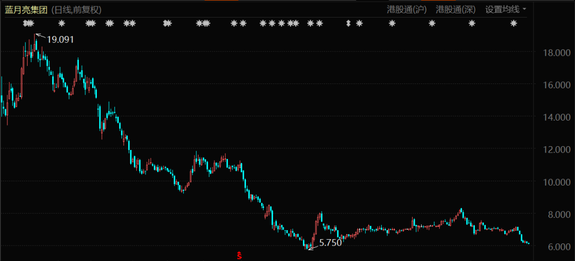The width and height of the screenshot is (575, 261).
Task: Switch to 港股通(沪) tab
Action: 407,10
